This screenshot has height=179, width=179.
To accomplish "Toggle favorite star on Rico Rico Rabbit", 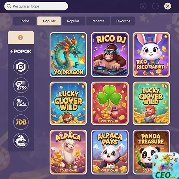I will (x=166, y=37).
